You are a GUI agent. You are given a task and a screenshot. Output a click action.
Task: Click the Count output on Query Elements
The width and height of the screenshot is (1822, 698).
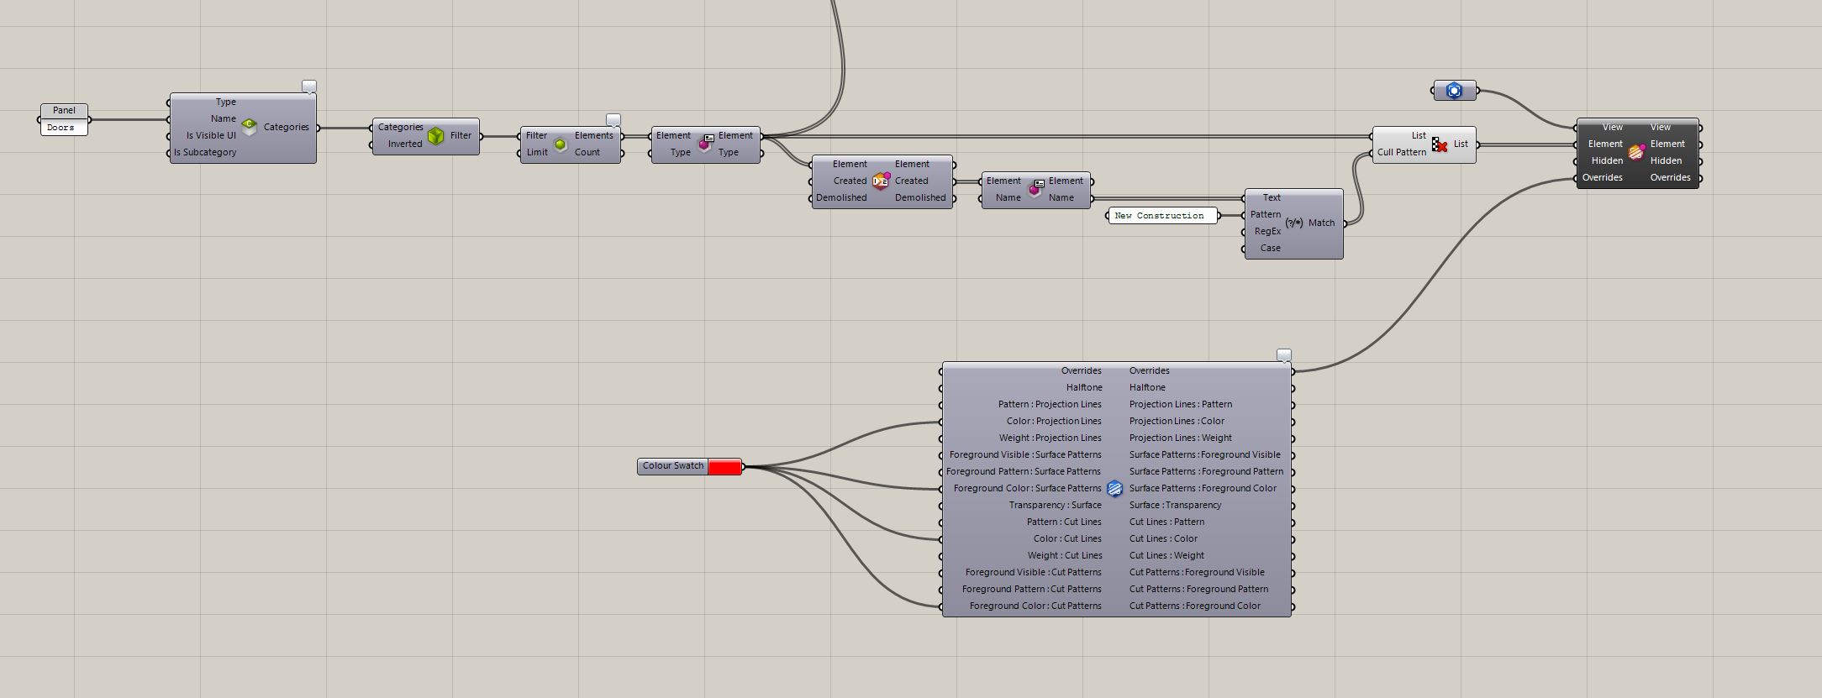click(587, 152)
